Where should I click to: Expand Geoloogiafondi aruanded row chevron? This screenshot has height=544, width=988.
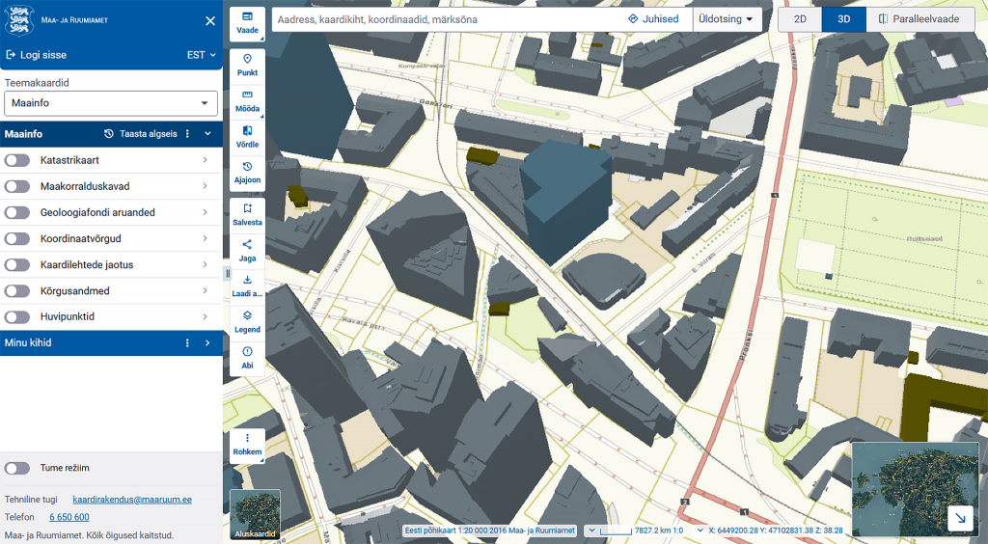[x=205, y=213]
